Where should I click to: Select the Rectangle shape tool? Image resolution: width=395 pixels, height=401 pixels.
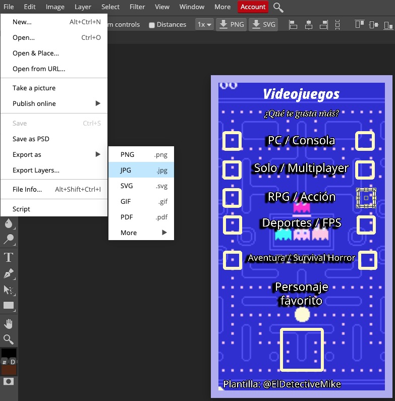pyautogui.click(x=9, y=305)
